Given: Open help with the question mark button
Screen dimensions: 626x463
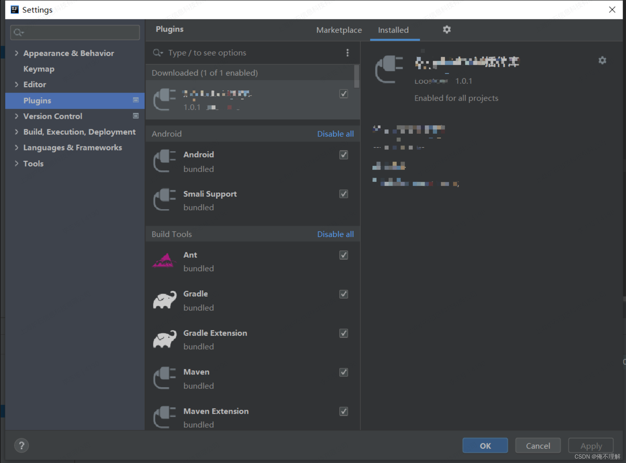Looking at the screenshot, I should click(x=21, y=446).
